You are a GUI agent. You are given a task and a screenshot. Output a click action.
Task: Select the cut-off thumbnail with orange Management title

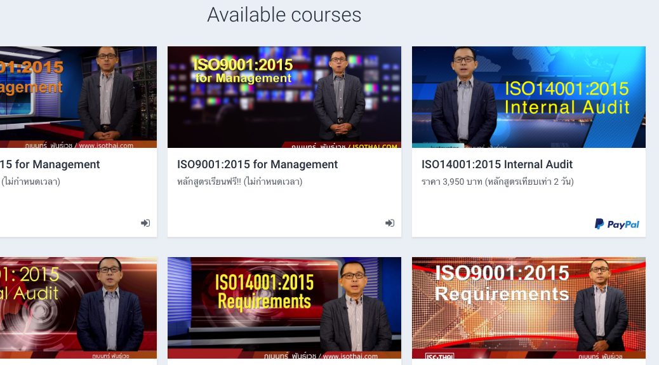pyautogui.click(x=77, y=96)
